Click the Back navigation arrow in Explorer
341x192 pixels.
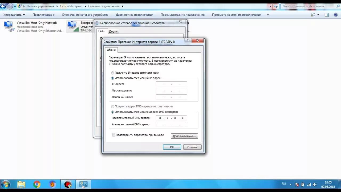click(x=3, y=6)
